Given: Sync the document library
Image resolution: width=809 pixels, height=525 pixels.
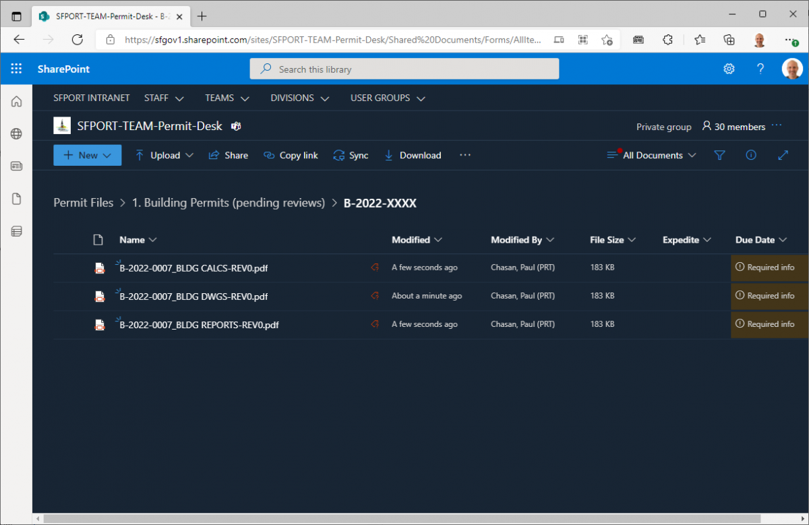Looking at the screenshot, I should pyautogui.click(x=351, y=155).
